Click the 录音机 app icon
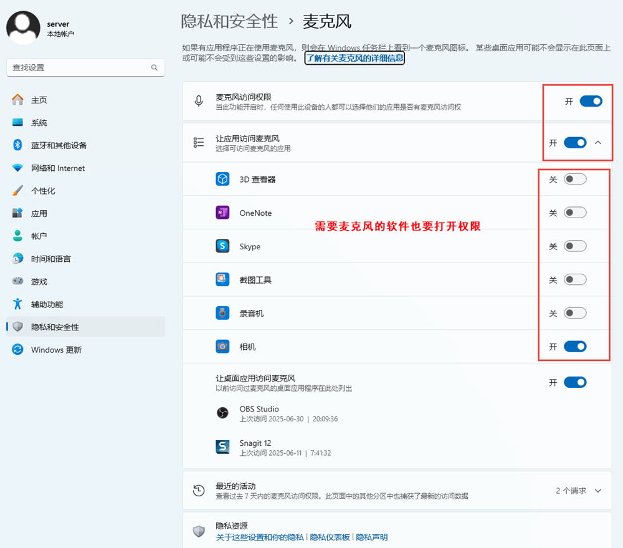This screenshot has width=623, height=548. coord(222,313)
